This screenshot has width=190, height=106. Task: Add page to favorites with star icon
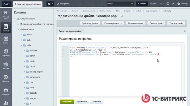pos(122,16)
